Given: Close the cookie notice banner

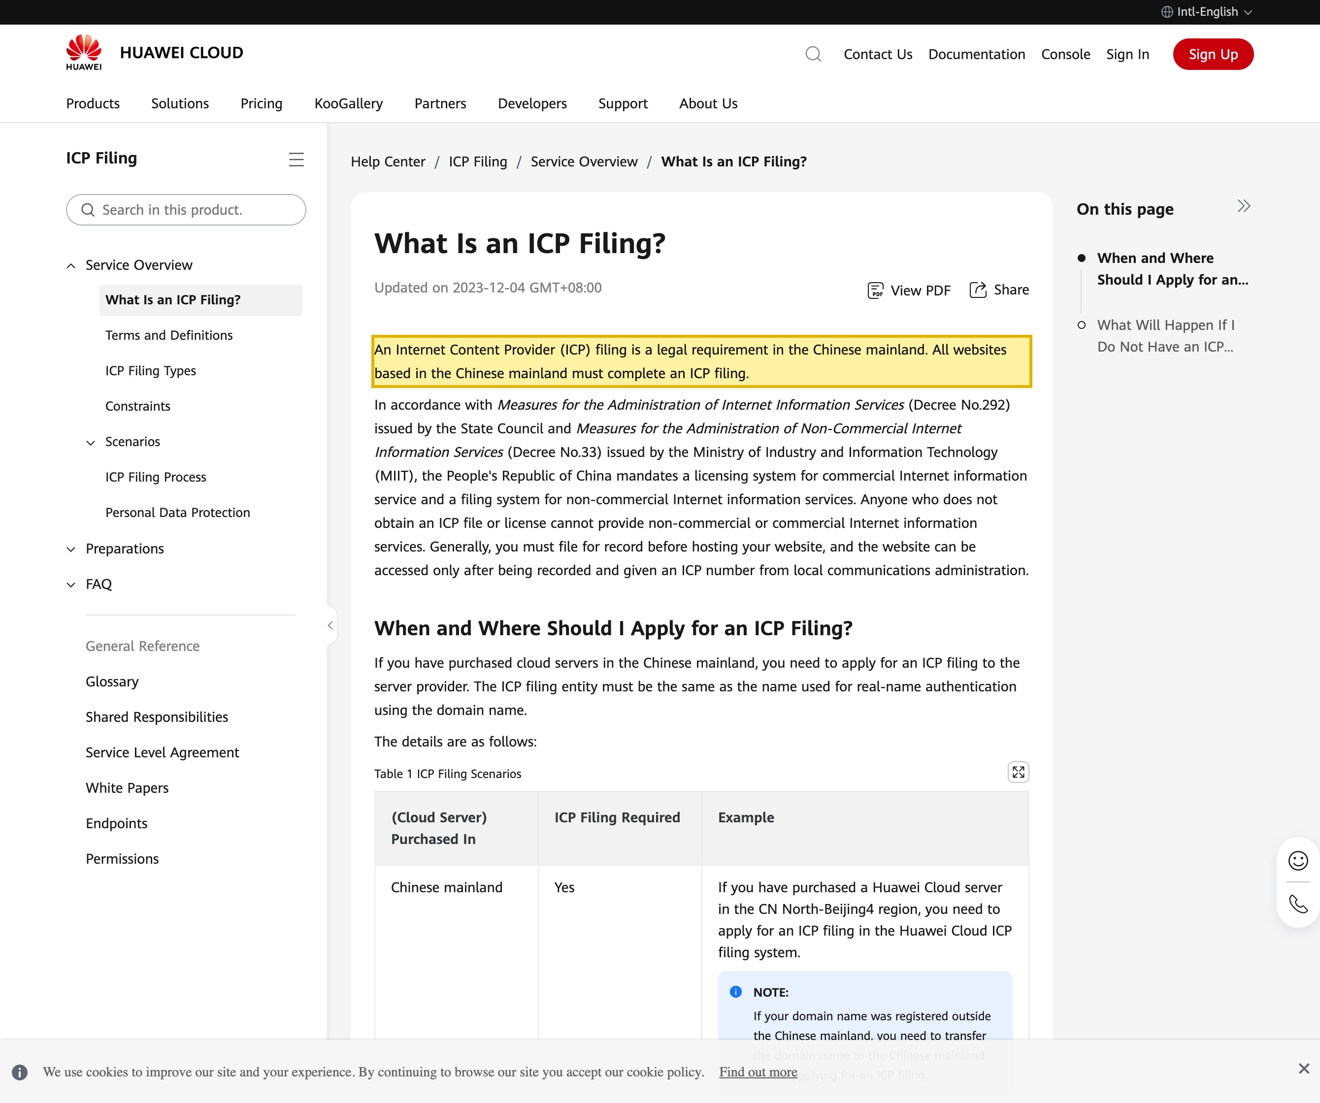Looking at the screenshot, I should (1304, 1069).
